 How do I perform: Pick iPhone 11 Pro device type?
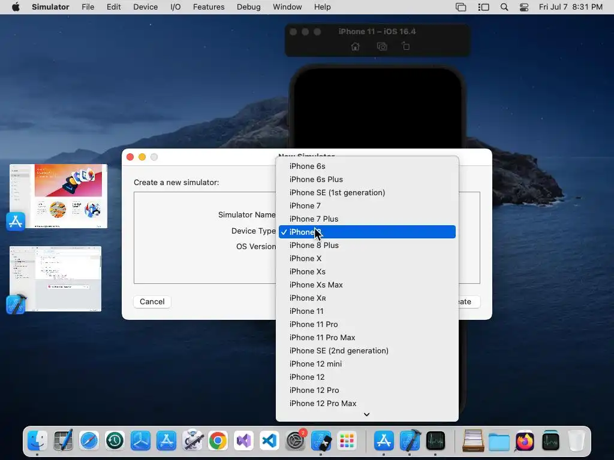[367, 324]
